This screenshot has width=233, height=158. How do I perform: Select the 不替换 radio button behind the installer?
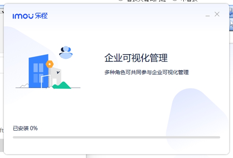pos(174,1)
